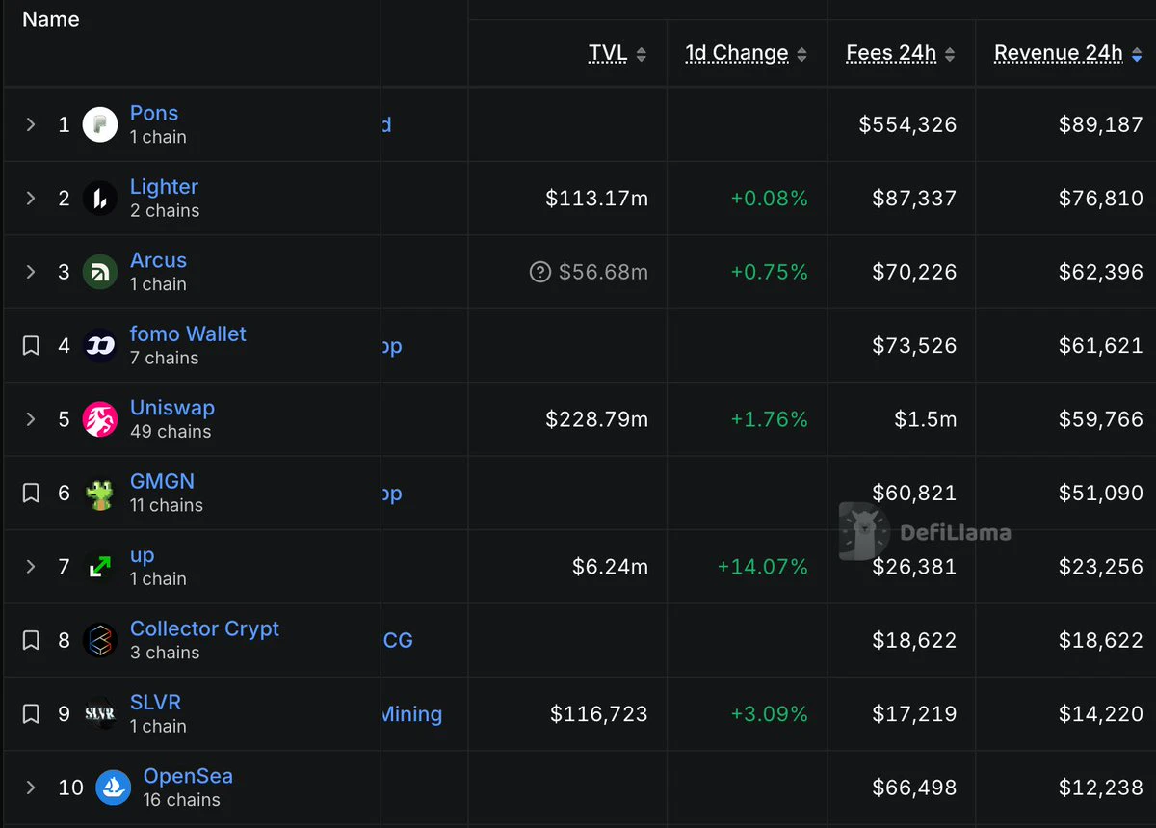The width and height of the screenshot is (1156, 828).
Task: Click the Name column header
Action: pos(51,19)
